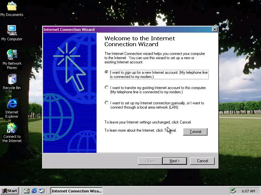Click the Internet Connection Wizard taskbar button
Screen dimensions: 261x195
[x=77, y=191]
